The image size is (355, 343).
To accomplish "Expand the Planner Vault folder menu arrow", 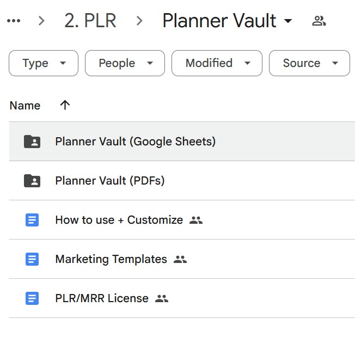I will (x=288, y=21).
